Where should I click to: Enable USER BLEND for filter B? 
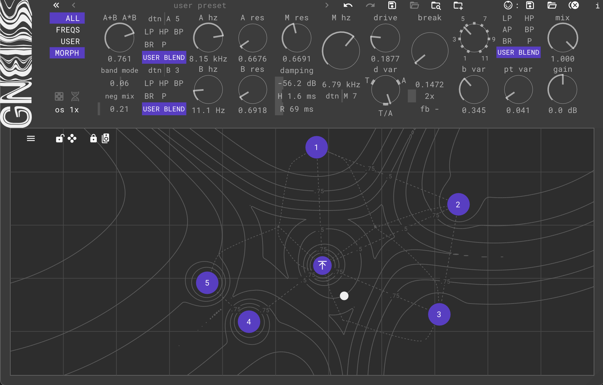point(164,109)
